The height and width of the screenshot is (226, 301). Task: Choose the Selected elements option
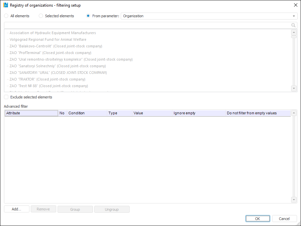pos(41,16)
